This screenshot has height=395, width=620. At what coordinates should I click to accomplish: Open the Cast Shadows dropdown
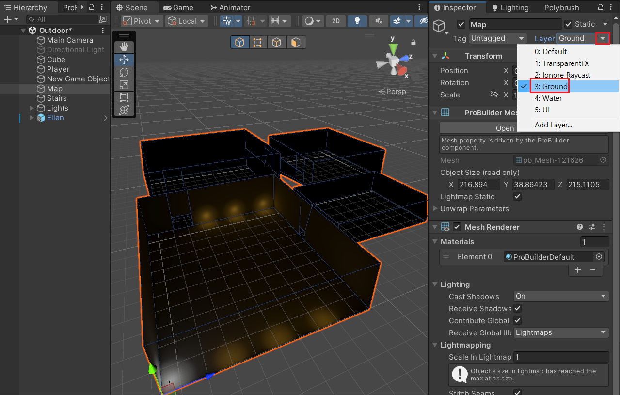(561, 296)
